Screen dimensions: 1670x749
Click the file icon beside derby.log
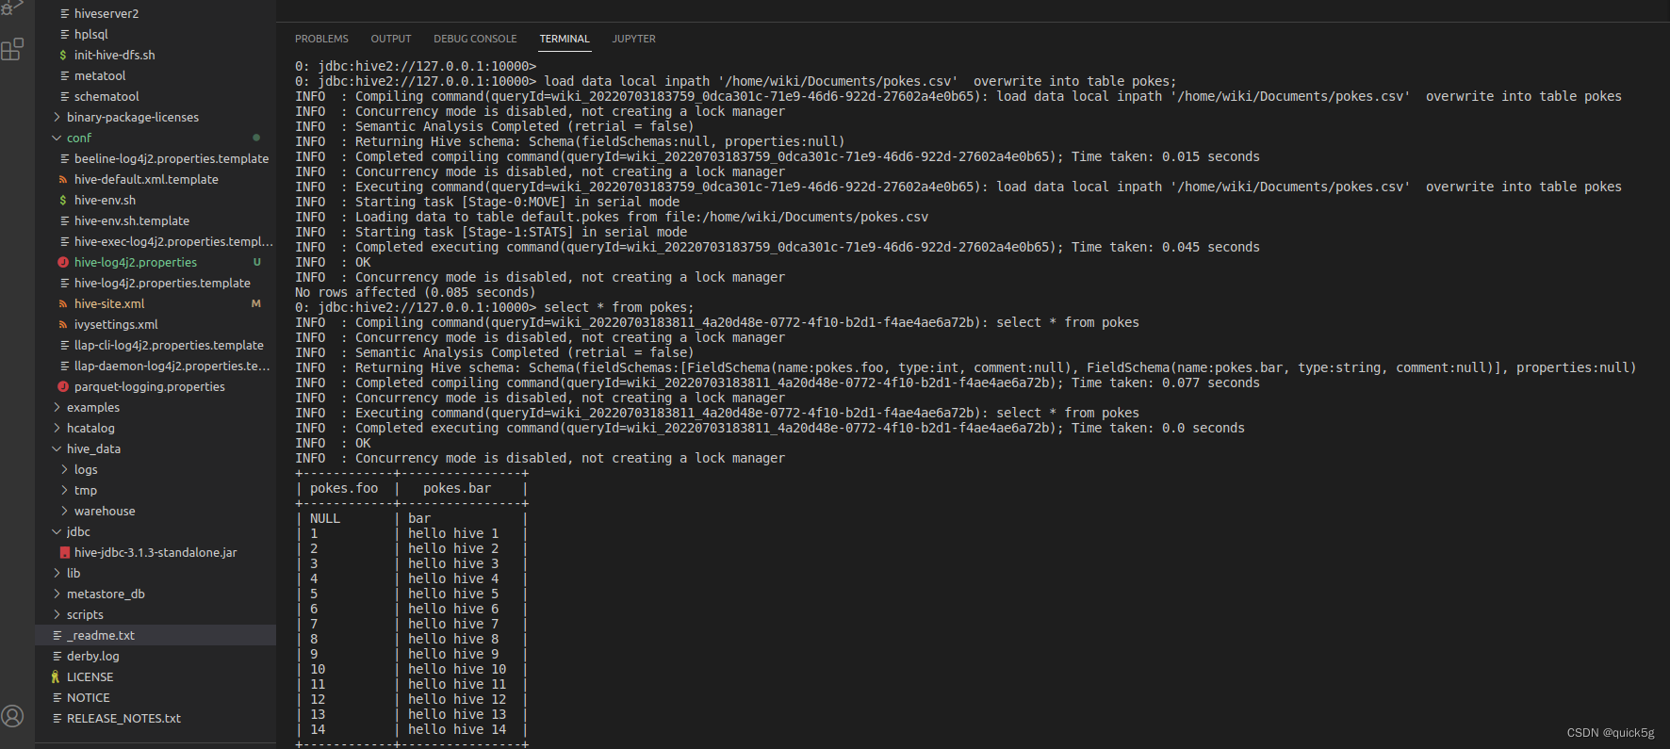[57, 657]
